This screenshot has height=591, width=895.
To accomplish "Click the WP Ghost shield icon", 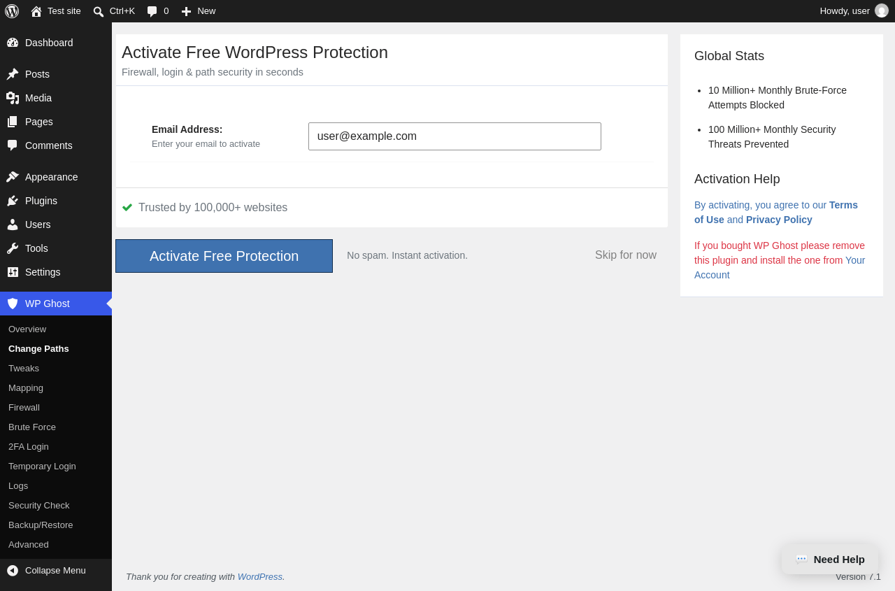I will 13,304.
